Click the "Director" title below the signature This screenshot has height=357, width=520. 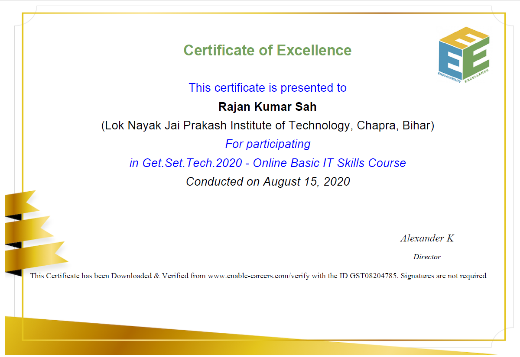click(427, 257)
